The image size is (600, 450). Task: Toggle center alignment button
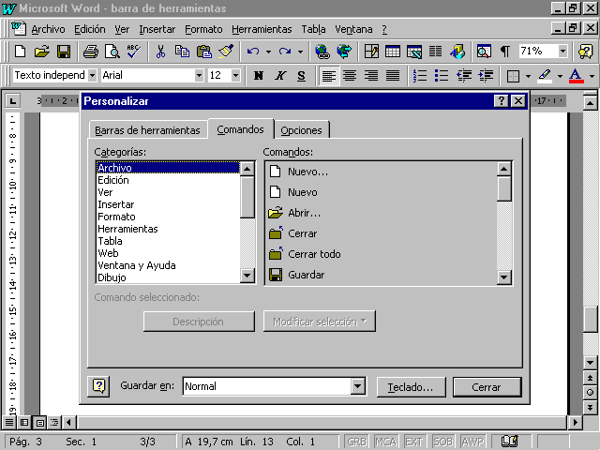click(x=350, y=75)
